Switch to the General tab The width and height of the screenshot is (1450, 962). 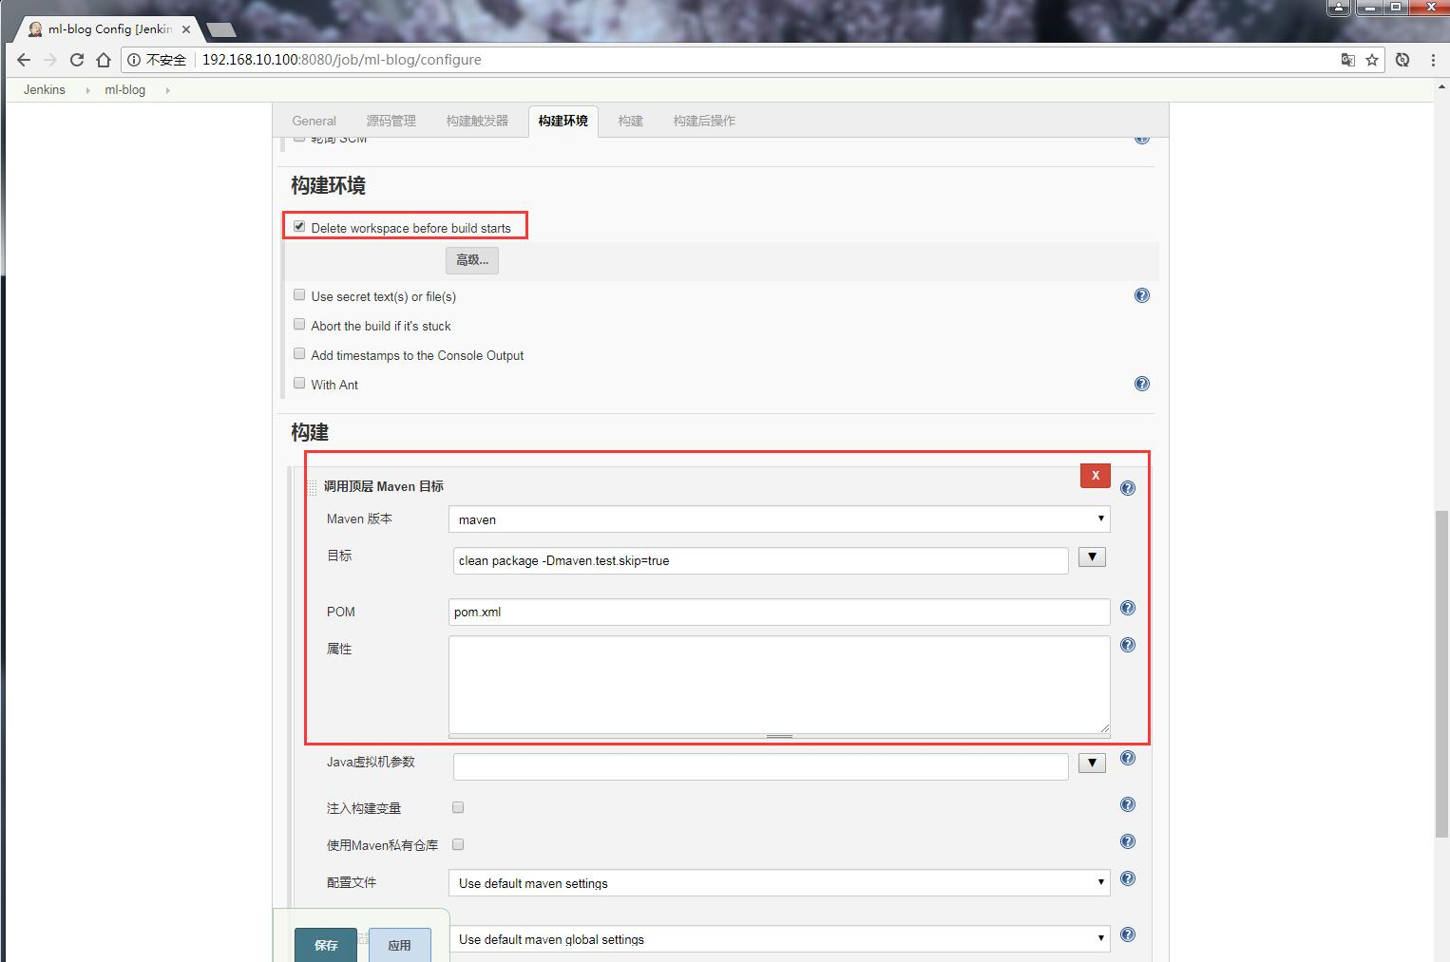314,121
